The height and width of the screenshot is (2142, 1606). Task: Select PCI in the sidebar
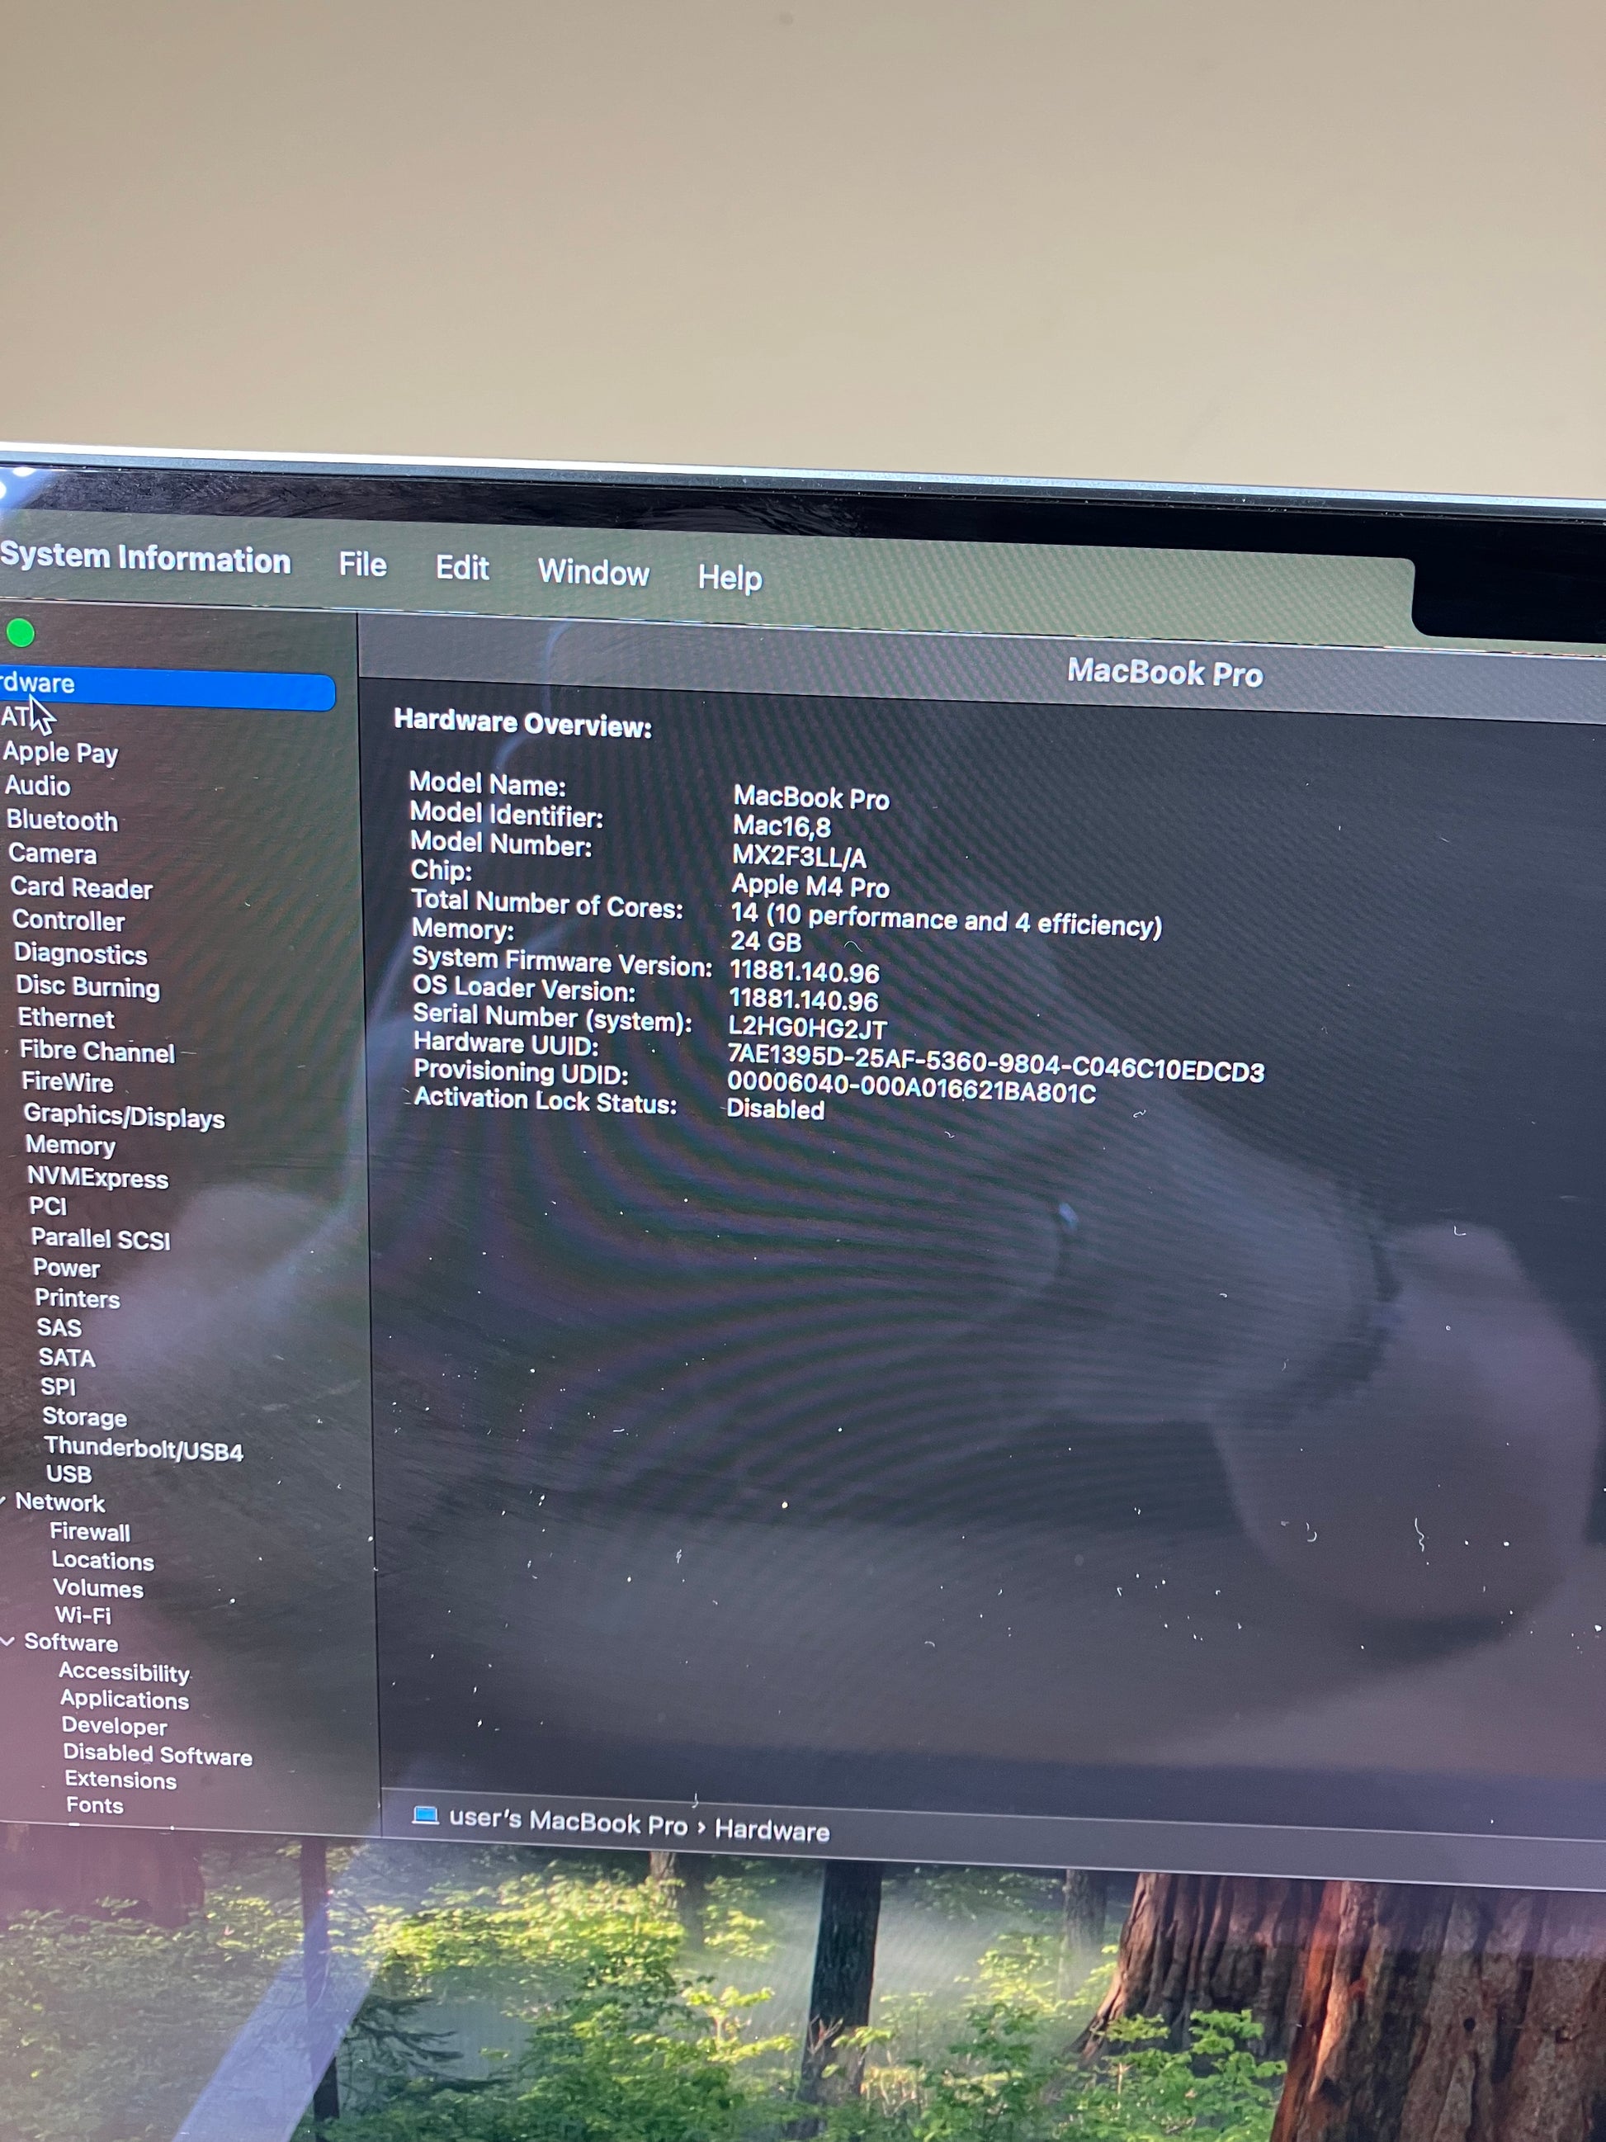click(x=47, y=1206)
